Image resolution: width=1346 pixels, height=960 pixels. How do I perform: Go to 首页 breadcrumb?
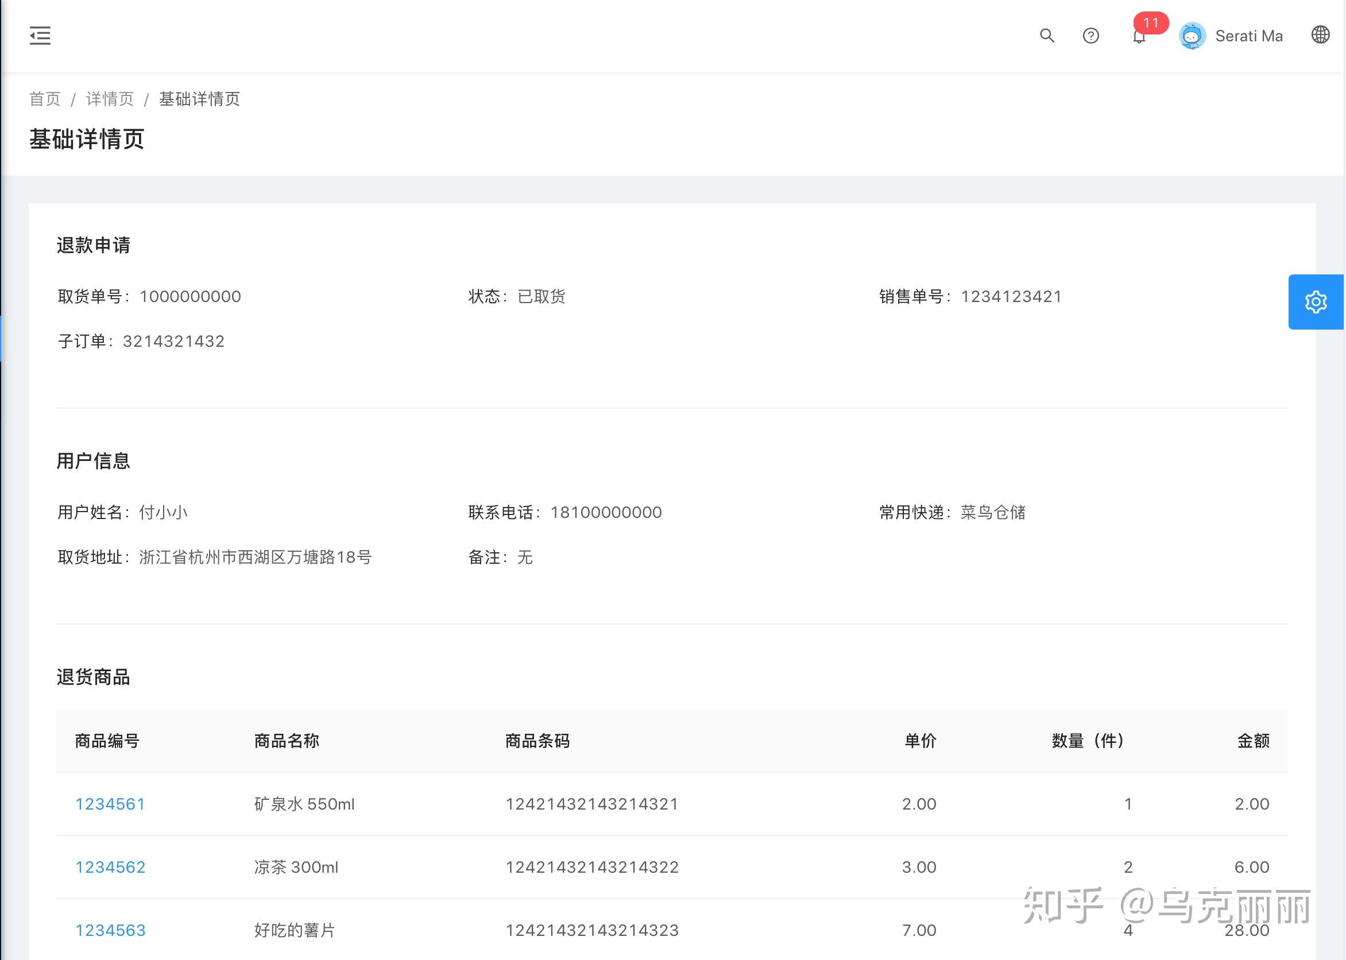pyautogui.click(x=45, y=99)
